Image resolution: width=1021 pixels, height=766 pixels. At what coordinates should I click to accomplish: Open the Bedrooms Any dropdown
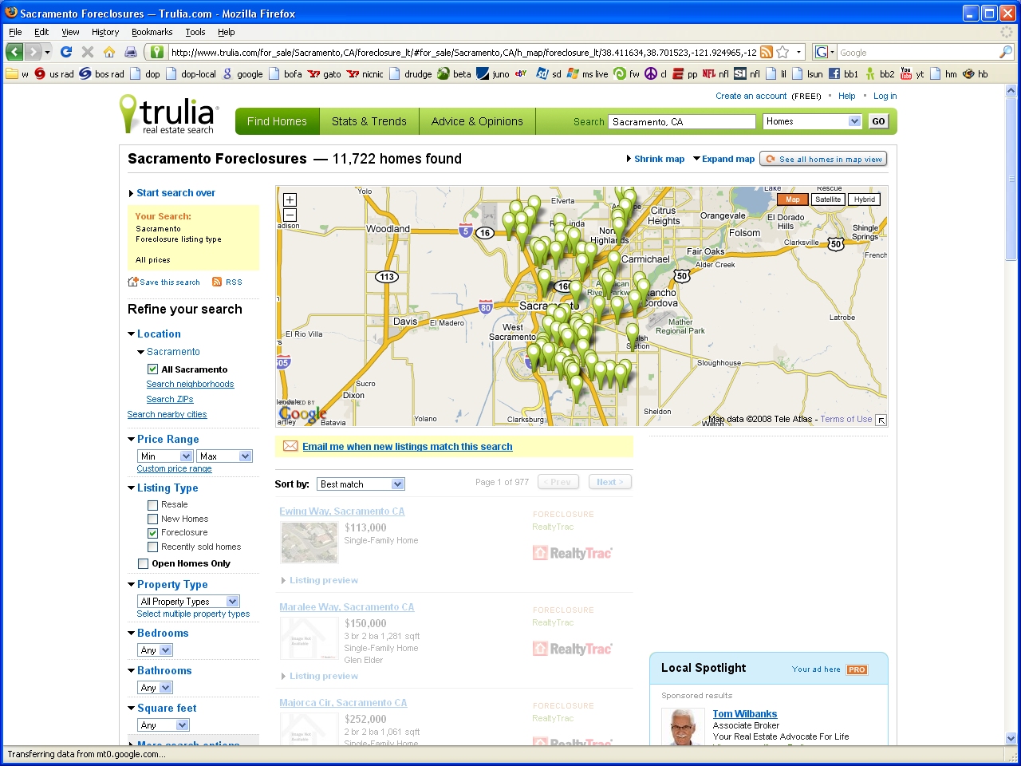155,650
